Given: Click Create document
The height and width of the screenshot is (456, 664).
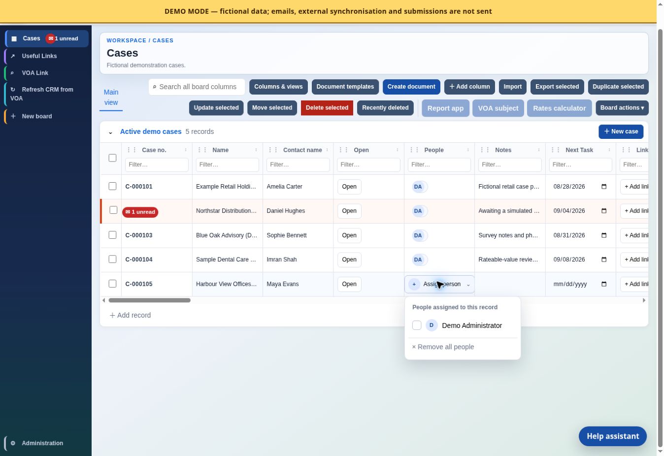Looking at the screenshot, I should pyautogui.click(x=411, y=87).
